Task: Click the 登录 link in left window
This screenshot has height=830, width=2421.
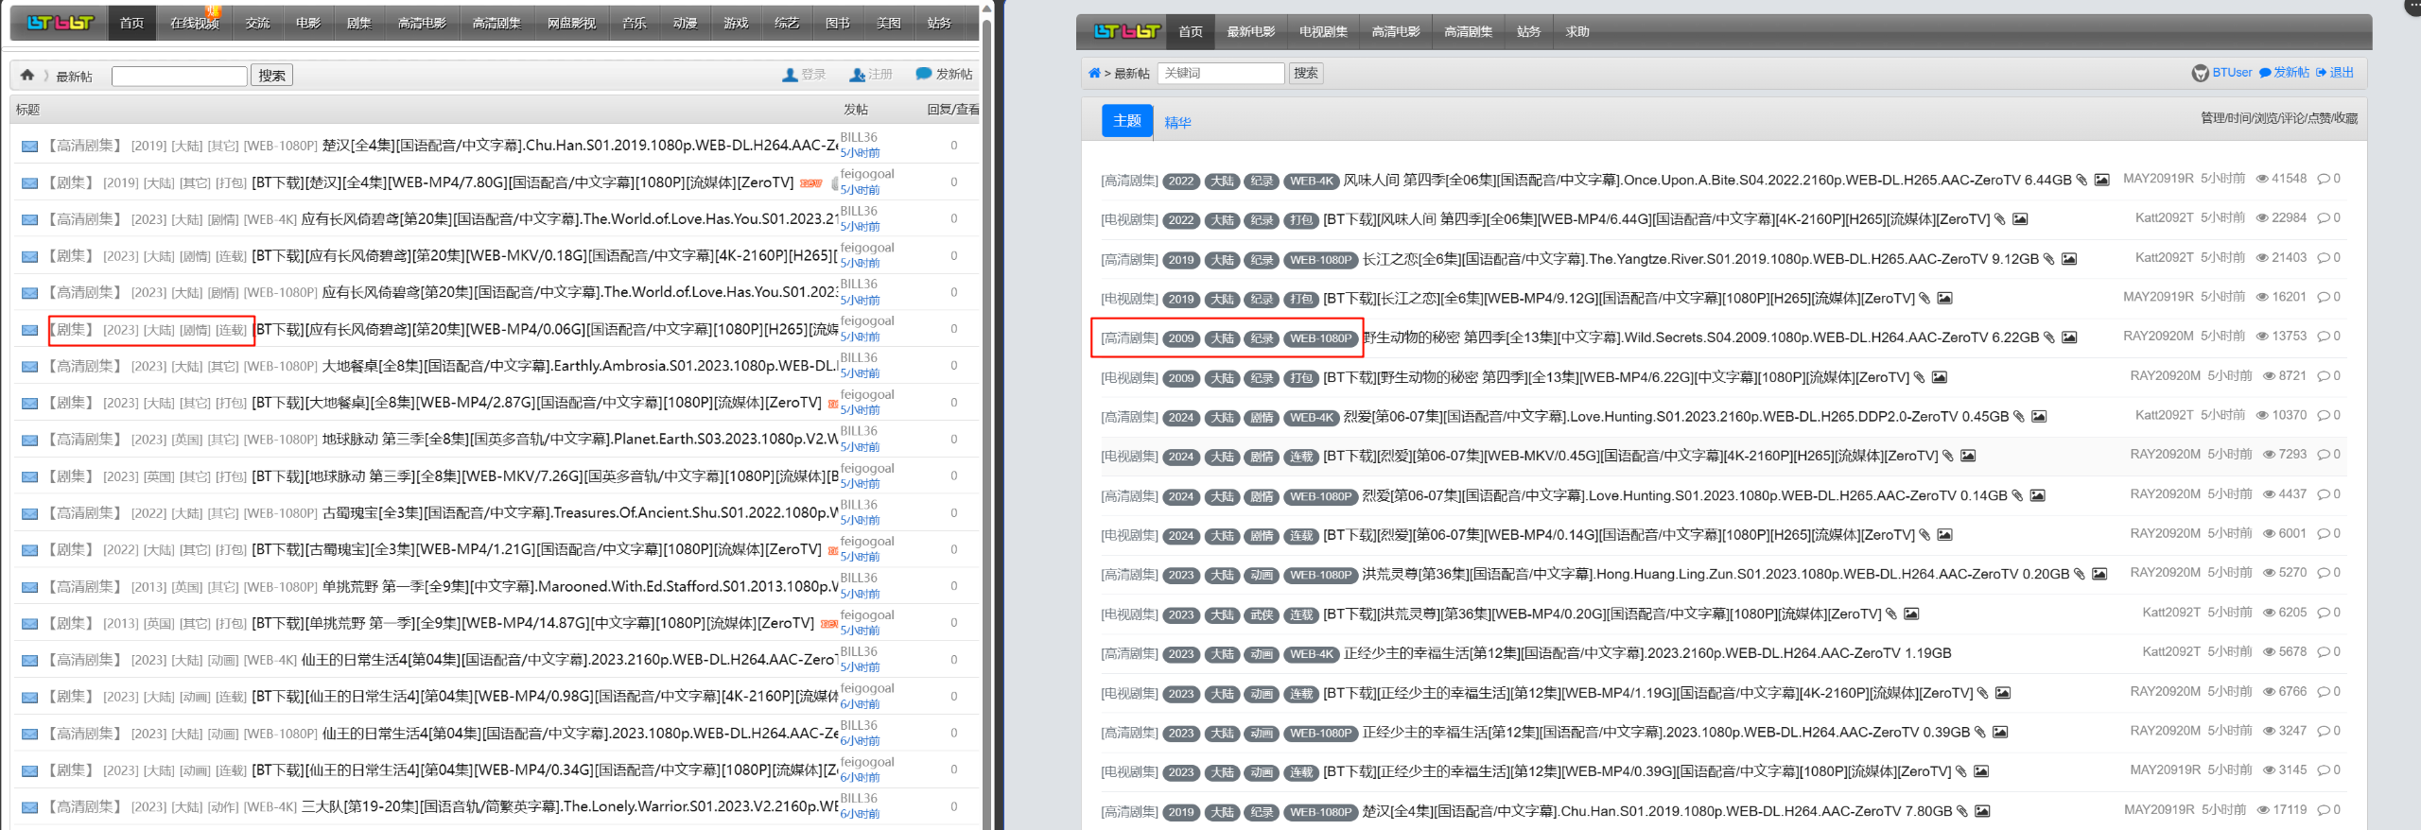Action: tap(813, 75)
